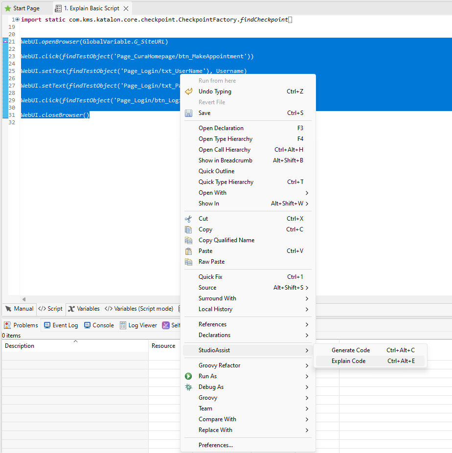The image size is (452, 453).
Task: Expand the References submenu arrow
Action: 307,324
